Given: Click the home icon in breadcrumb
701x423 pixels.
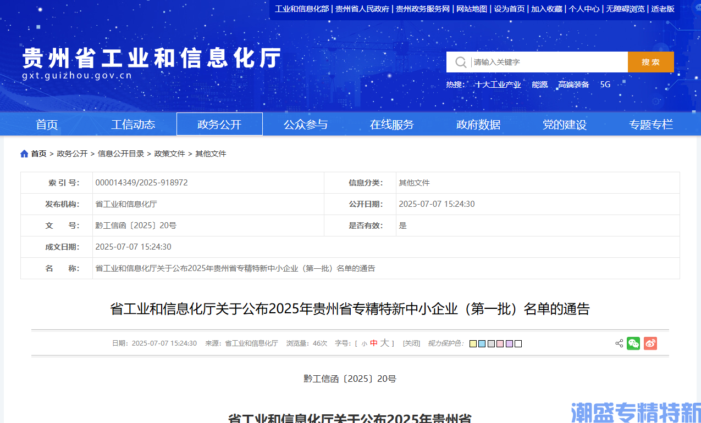Looking at the screenshot, I should click(x=24, y=154).
